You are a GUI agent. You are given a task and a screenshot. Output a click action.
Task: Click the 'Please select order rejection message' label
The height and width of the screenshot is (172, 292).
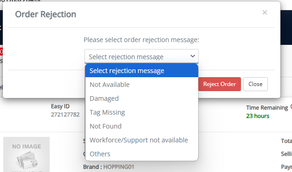tap(141, 40)
